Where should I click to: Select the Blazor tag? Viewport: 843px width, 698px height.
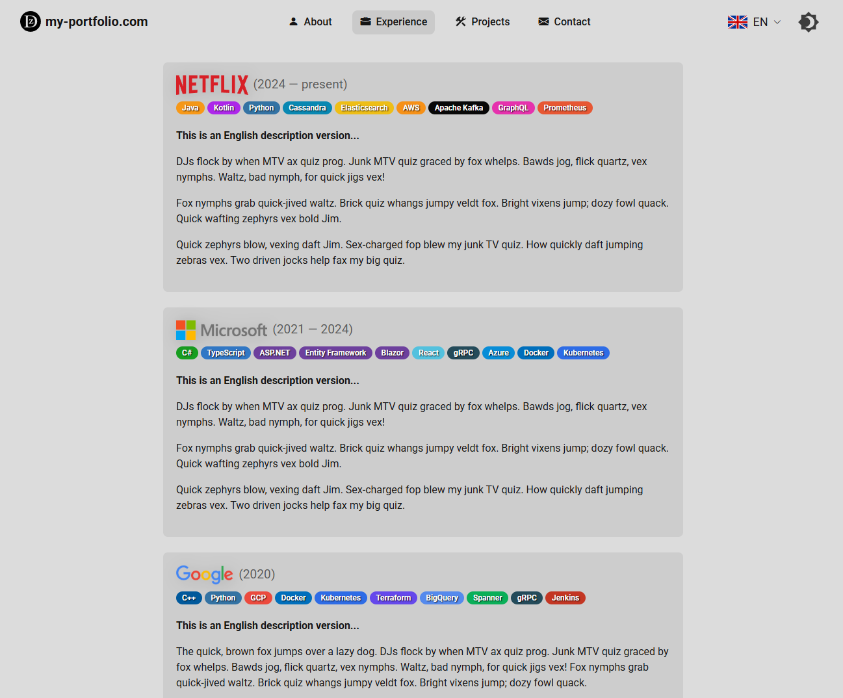tap(393, 353)
